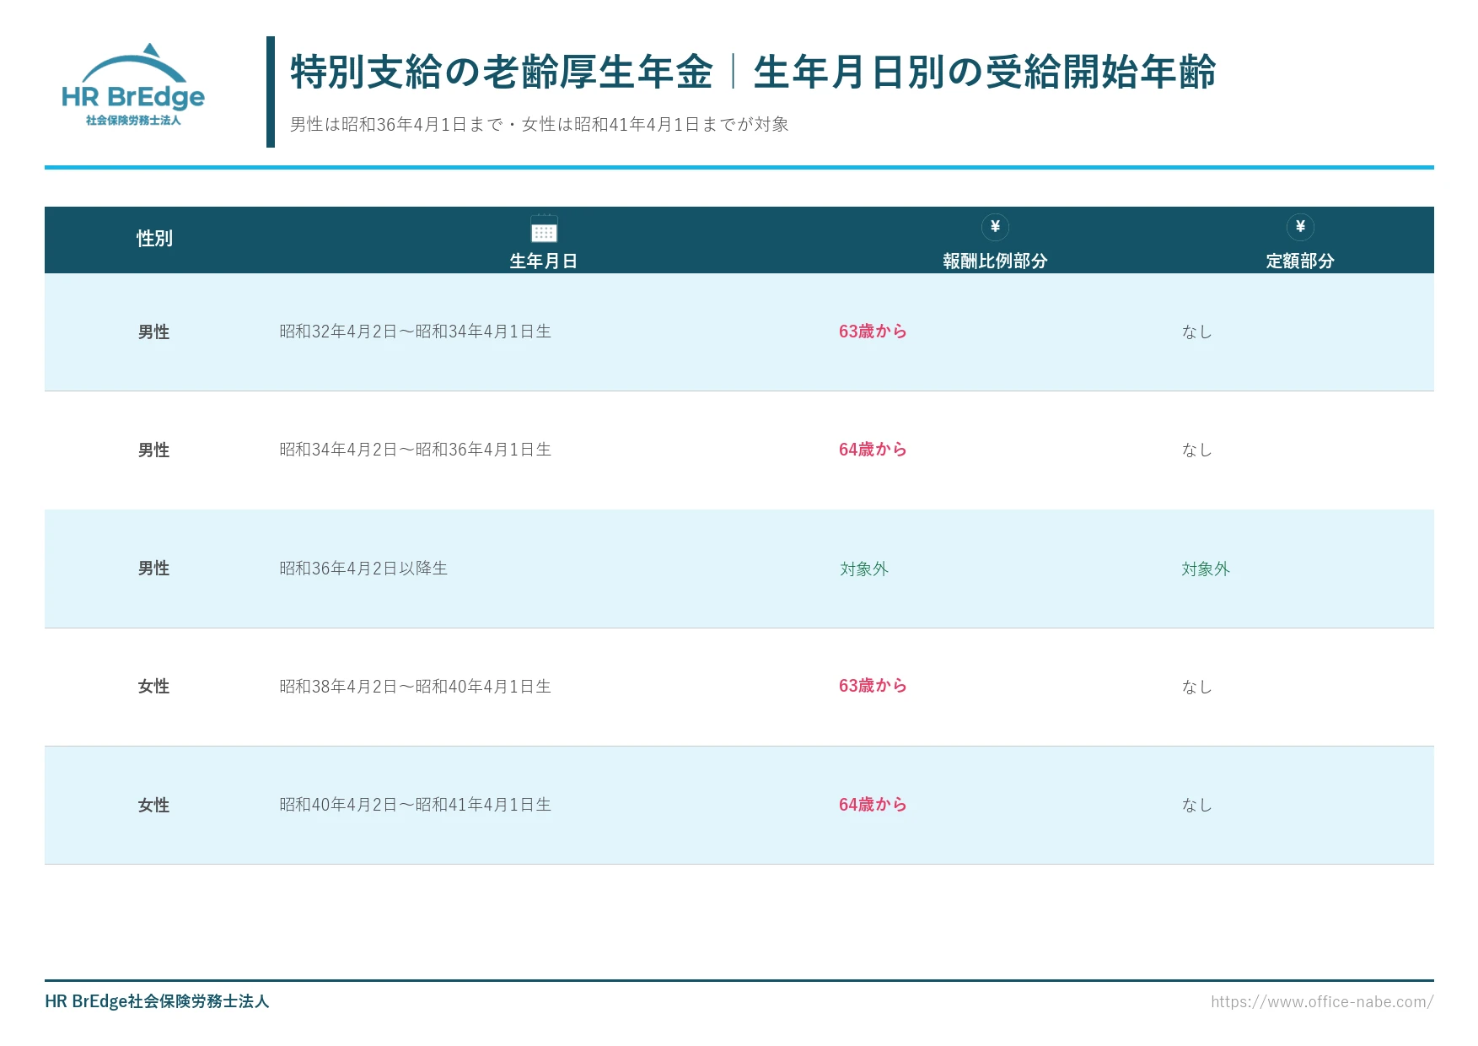Click 昭和36年4月2日以降生 date cell
Viewport: 1478px width, 1046px height.
(363, 569)
